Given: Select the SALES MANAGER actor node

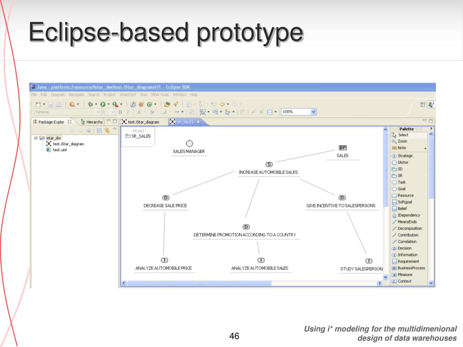Looking at the screenshot, I should pos(189,147).
